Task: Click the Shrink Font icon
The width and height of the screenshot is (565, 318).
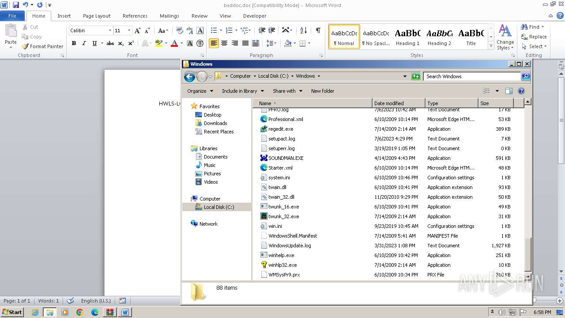Action: click(x=147, y=30)
